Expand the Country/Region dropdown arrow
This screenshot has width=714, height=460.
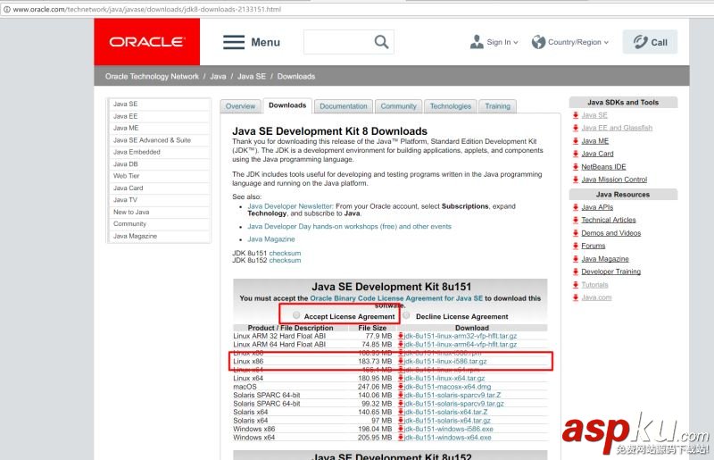point(606,42)
